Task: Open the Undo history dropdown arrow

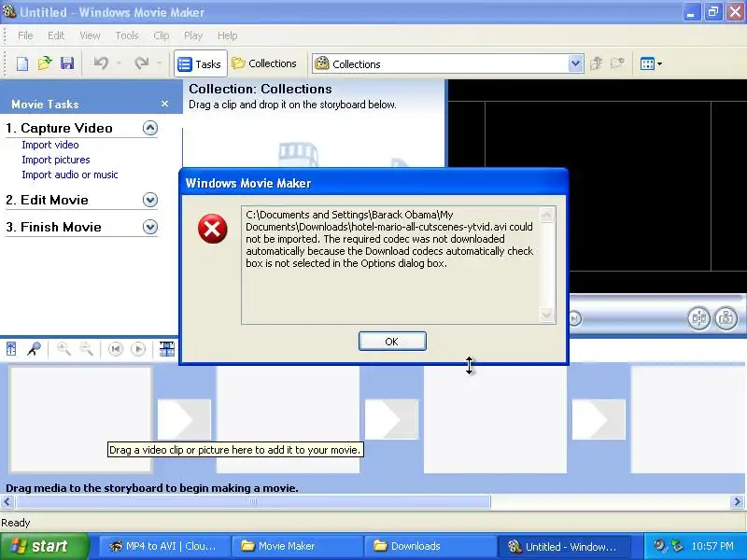Action: (120, 63)
